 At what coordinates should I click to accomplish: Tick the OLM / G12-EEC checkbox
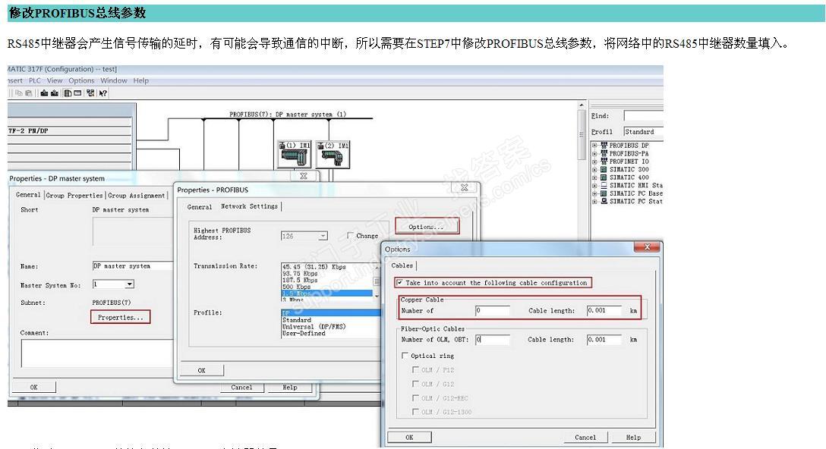pyautogui.click(x=415, y=398)
